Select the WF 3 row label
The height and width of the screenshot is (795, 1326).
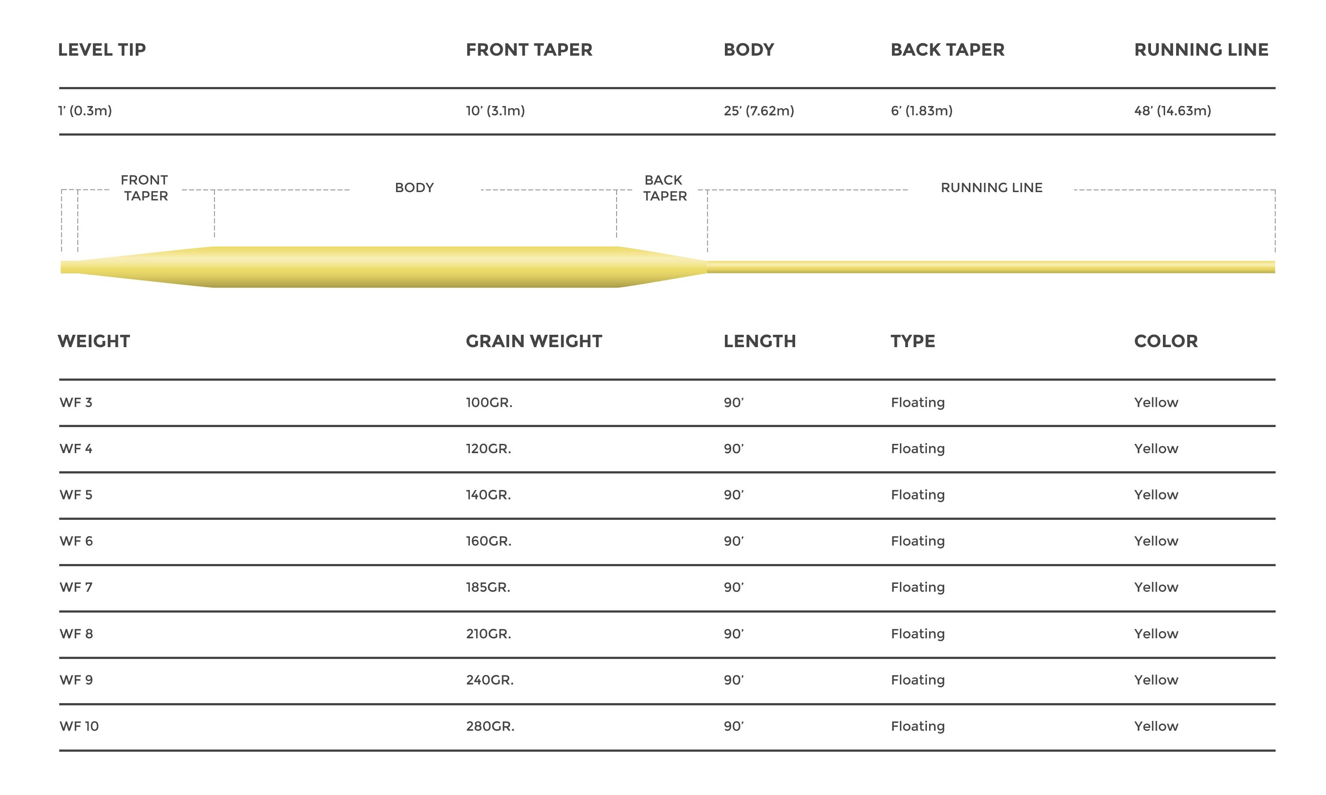76,402
